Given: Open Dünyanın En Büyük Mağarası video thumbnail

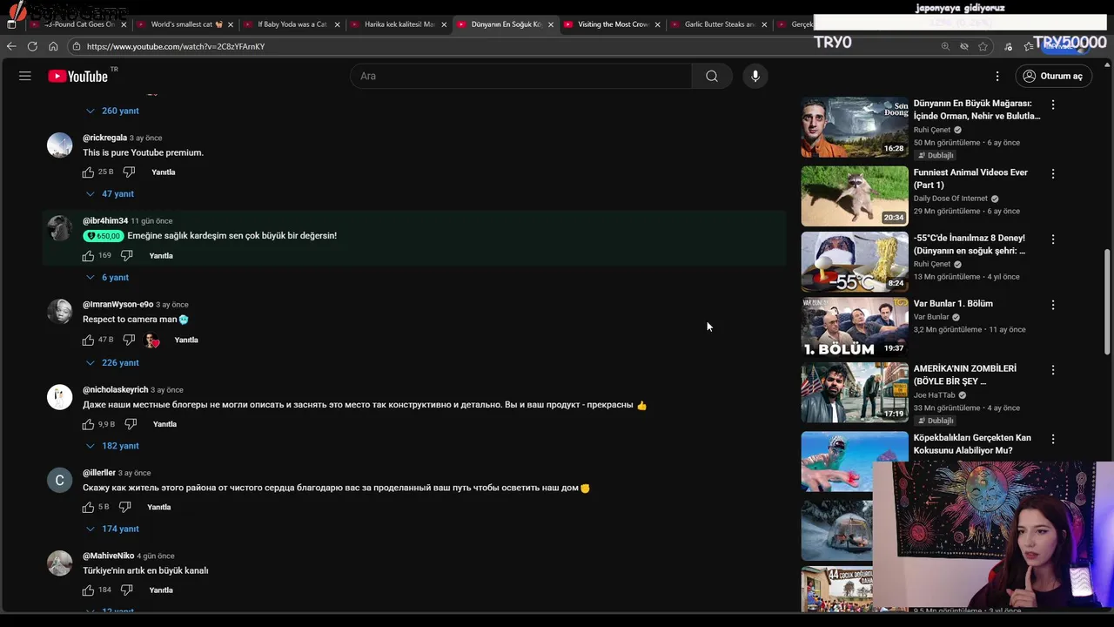Looking at the screenshot, I should [x=855, y=127].
